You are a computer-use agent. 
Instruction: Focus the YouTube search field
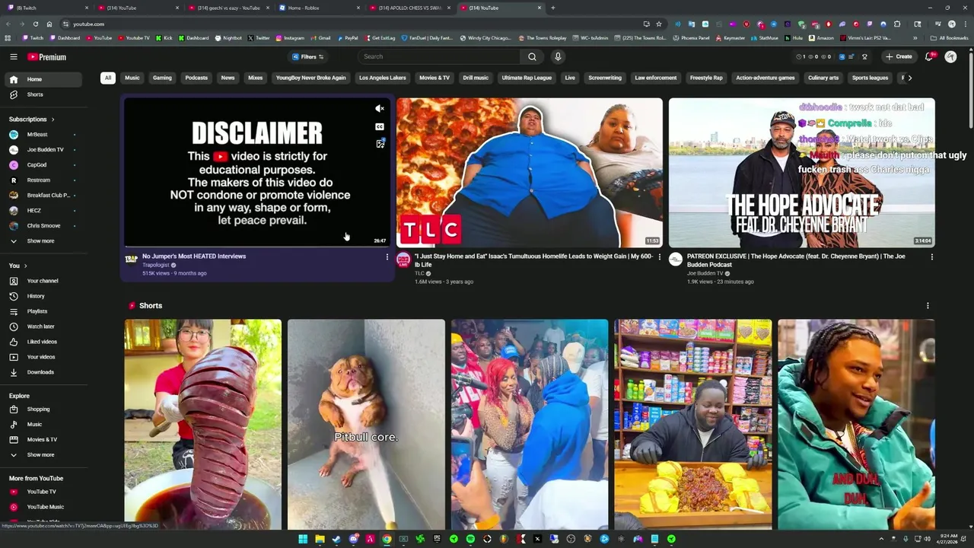441,56
